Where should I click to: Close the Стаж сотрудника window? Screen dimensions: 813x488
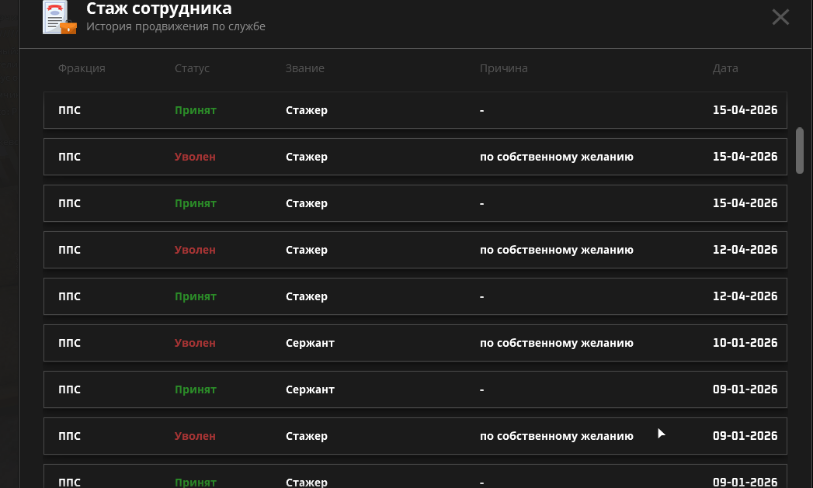point(780,17)
